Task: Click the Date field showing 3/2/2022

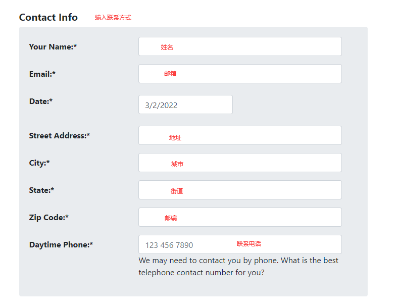Action: (185, 105)
